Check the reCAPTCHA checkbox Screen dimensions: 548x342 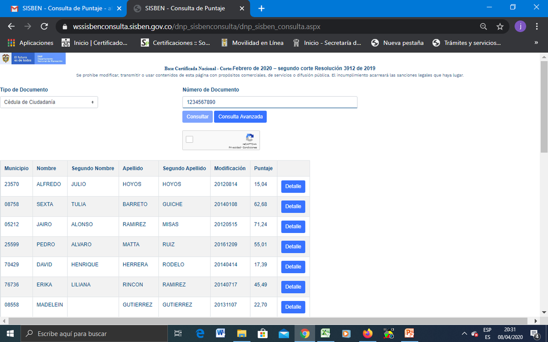coord(190,140)
